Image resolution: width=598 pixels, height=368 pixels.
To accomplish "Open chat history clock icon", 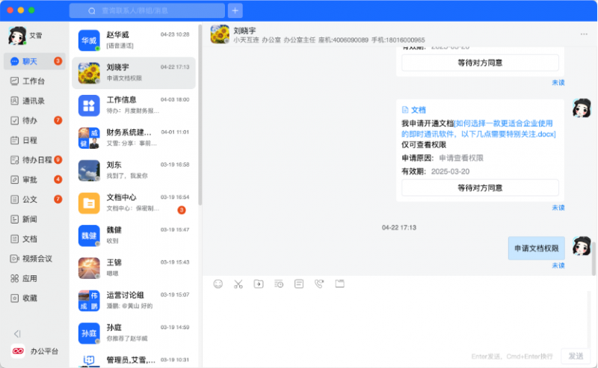I will 279,284.
